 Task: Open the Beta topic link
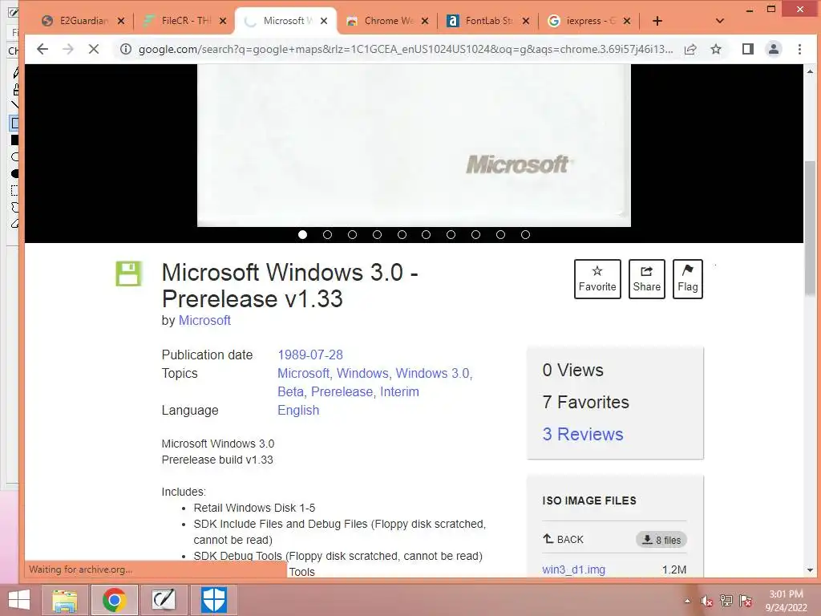click(x=291, y=391)
